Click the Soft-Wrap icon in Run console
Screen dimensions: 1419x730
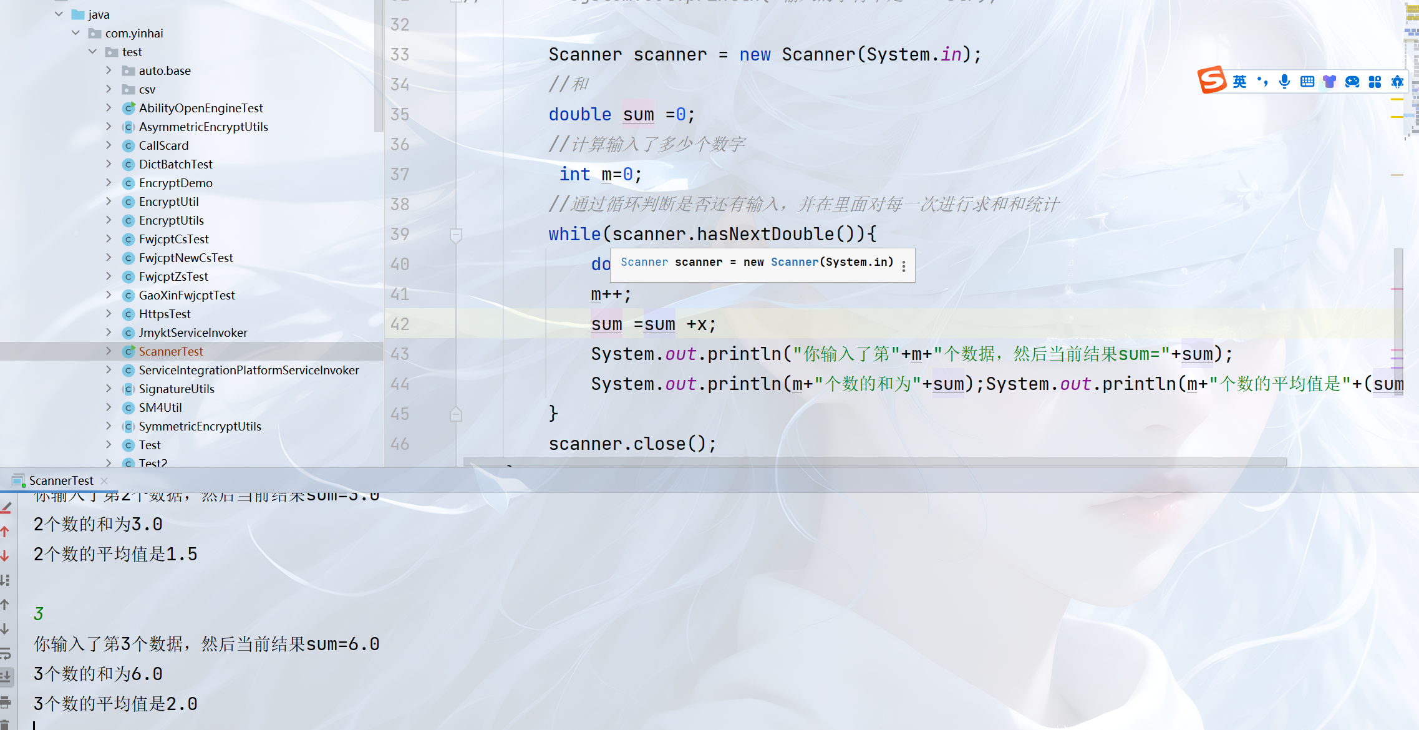(6, 653)
